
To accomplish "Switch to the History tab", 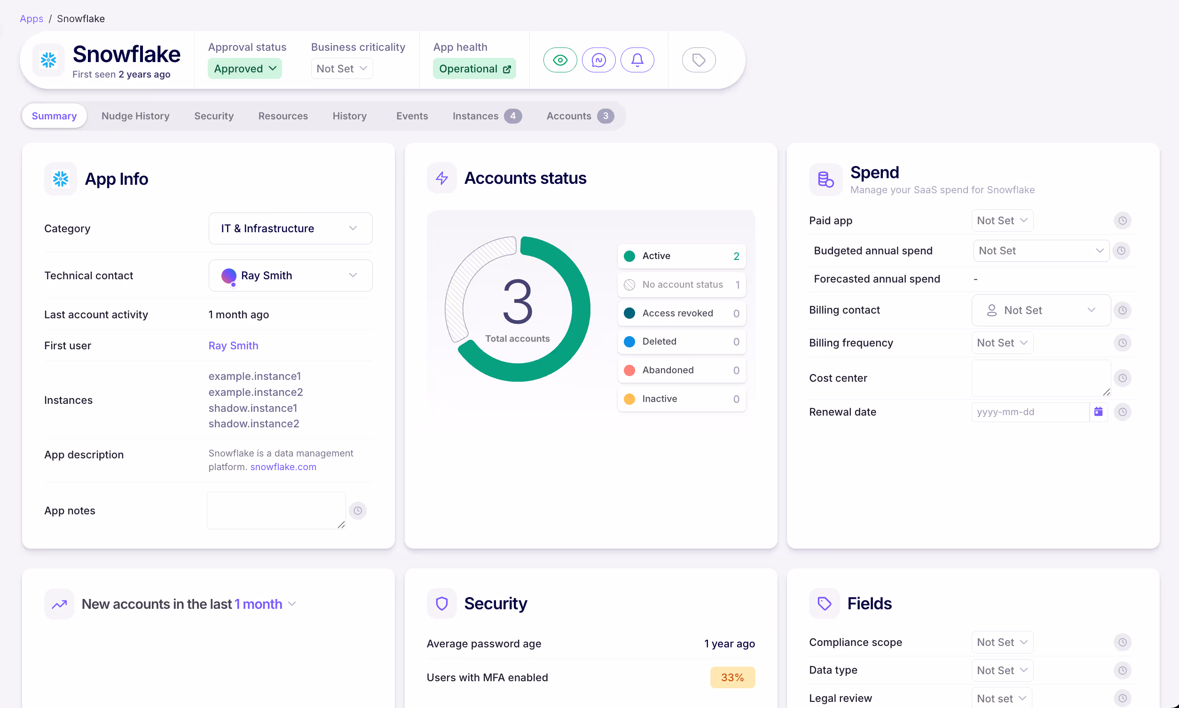I will 350,116.
